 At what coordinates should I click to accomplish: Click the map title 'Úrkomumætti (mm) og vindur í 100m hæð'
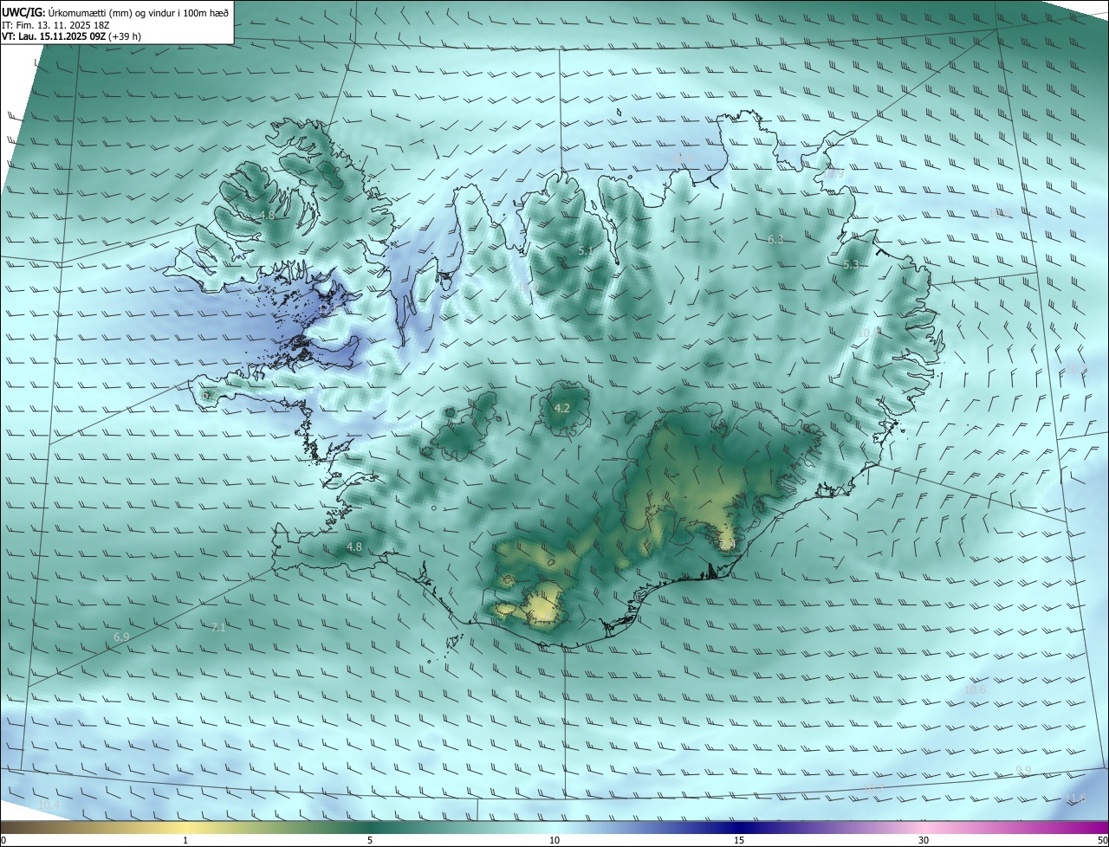[137, 13]
